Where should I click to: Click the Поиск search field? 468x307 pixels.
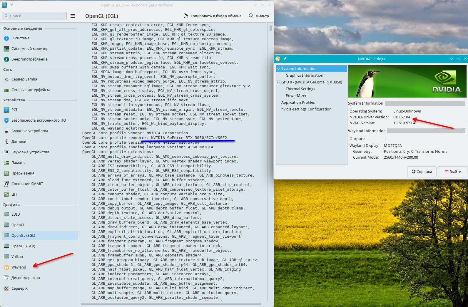(34, 16)
